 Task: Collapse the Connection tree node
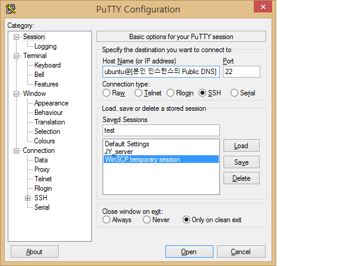click(x=16, y=150)
